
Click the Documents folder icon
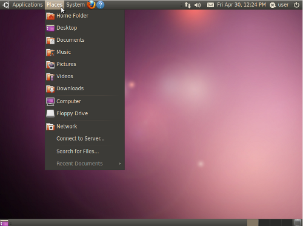click(x=50, y=40)
